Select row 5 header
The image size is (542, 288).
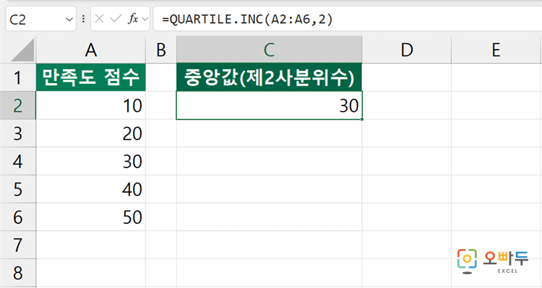(17, 189)
